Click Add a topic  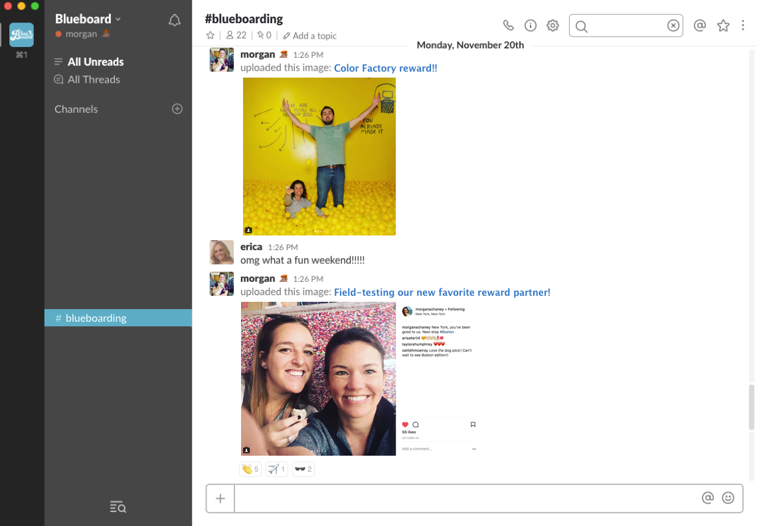(309, 36)
